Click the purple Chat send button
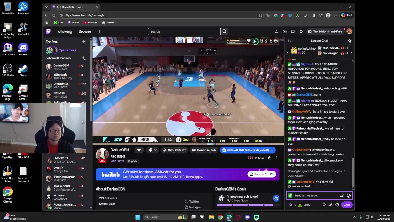The height and width of the screenshot is (222, 394). (x=347, y=205)
